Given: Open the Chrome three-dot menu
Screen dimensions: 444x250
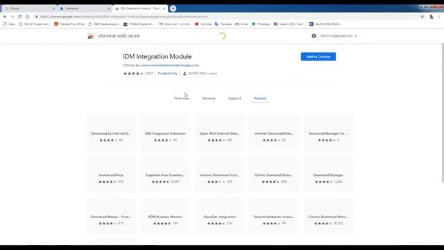Looking at the screenshot, I should [x=439, y=17].
